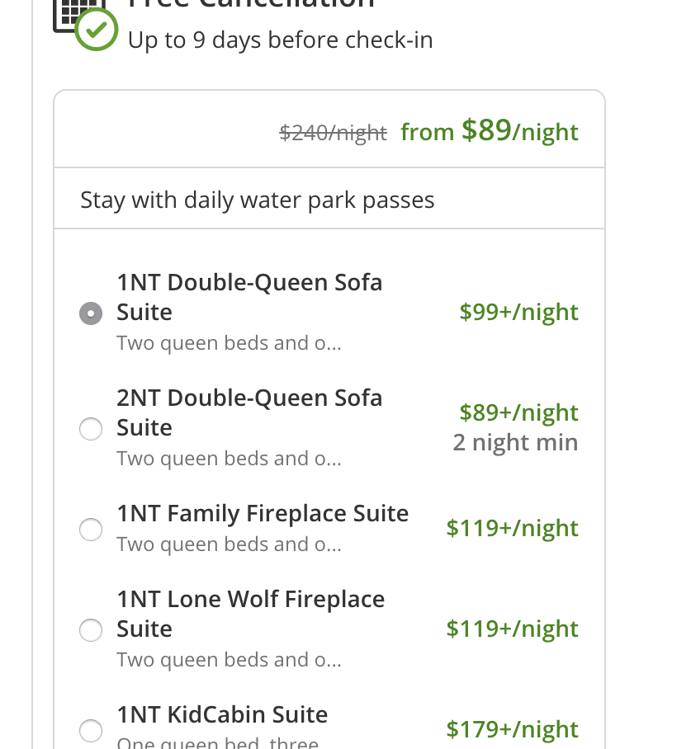Click the 1NT Double-Queen Sofa Suite title
Image resolution: width=677 pixels, height=749 pixels.
[x=249, y=297]
